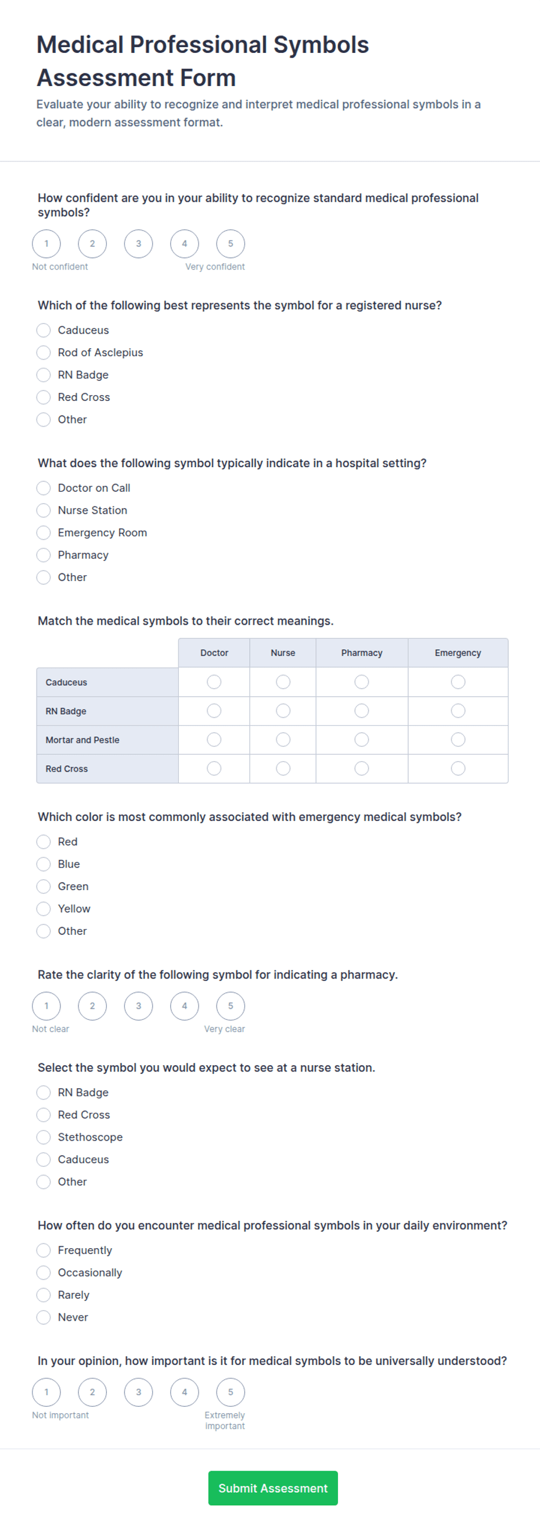Click the Submit Assessment button
Screen dimensions: 540x1534
(x=273, y=1488)
